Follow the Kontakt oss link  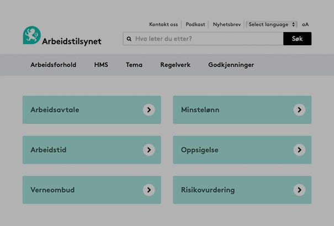pyautogui.click(x=163, y=24)
